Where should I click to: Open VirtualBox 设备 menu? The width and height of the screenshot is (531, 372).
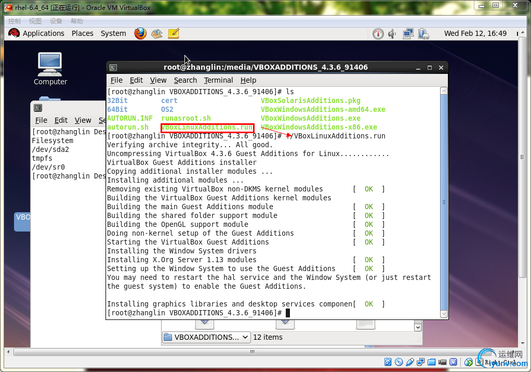[56, 21]
